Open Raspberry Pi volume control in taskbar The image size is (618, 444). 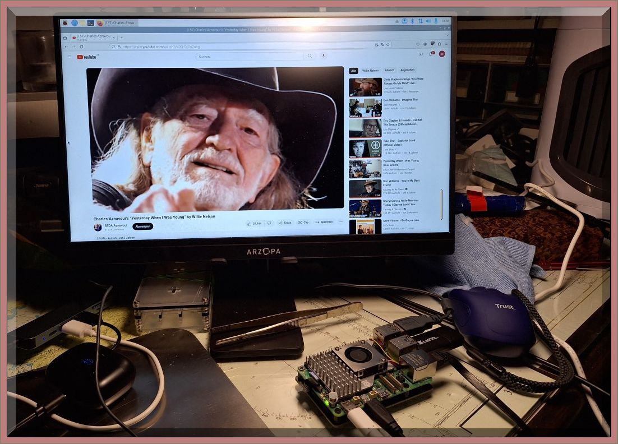(428, 21)
